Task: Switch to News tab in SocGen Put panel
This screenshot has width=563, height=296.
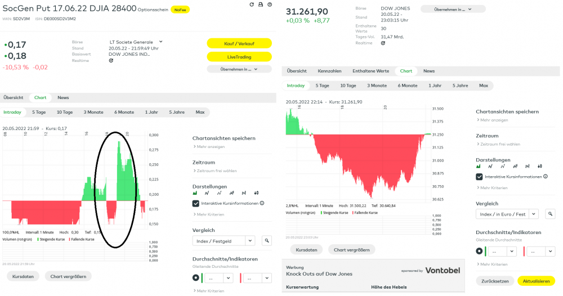Action: point(63,97)
